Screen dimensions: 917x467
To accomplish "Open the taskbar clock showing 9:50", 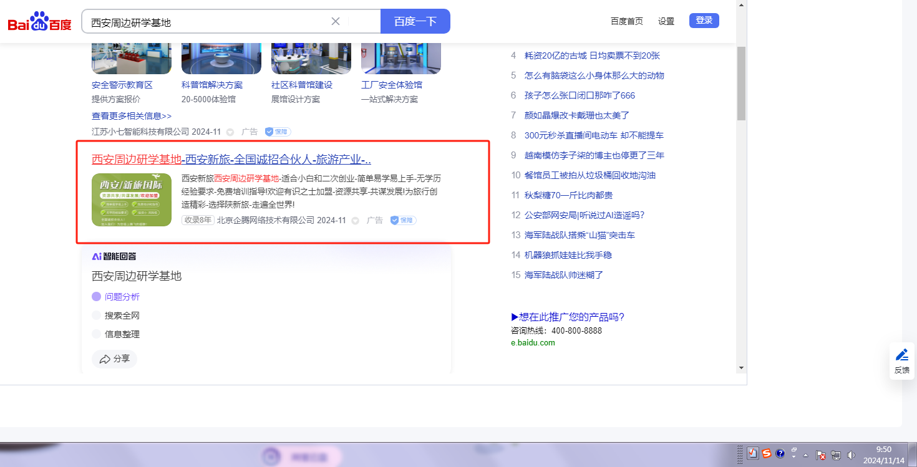I will tap(884, 455).
